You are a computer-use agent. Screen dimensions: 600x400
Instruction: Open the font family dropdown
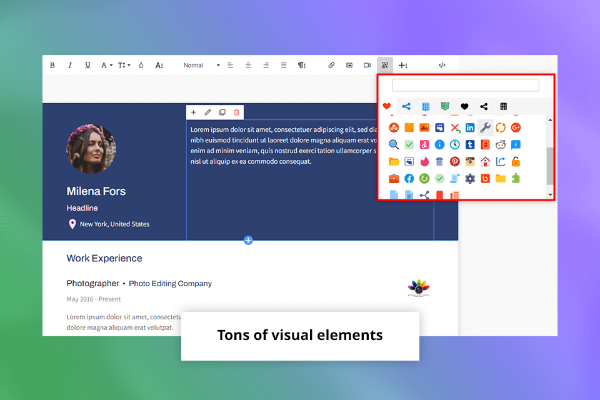(x=106, y=65)
